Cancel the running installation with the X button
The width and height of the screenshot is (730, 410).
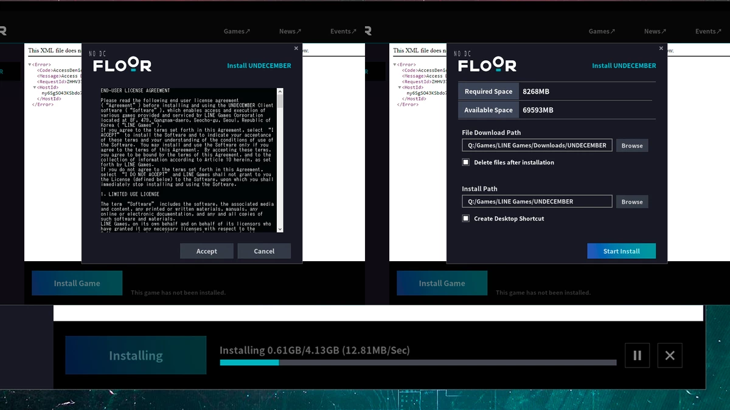click(670, 355)
